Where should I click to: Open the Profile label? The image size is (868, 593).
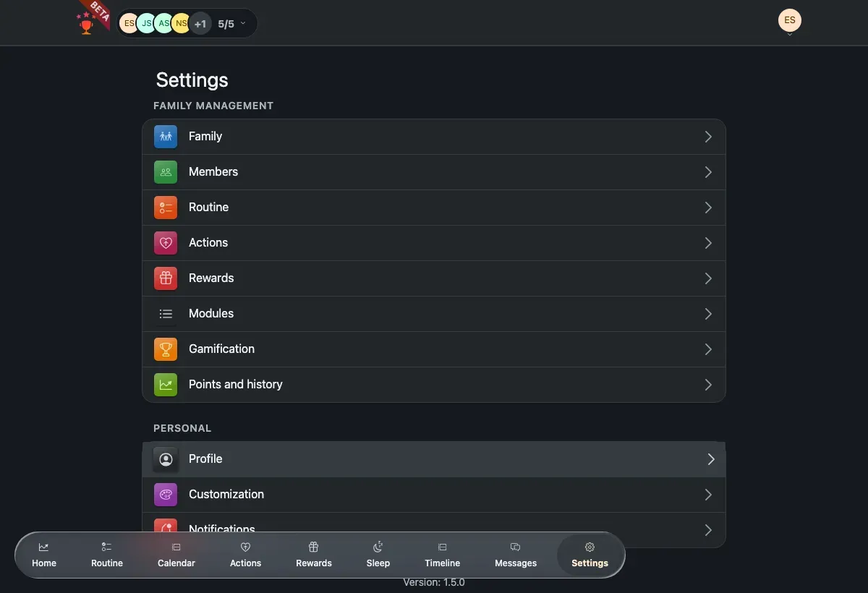[x=205, y=459]
